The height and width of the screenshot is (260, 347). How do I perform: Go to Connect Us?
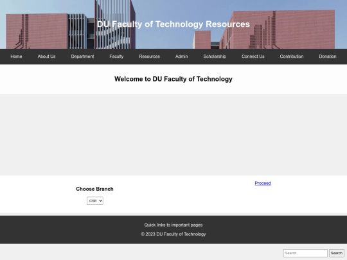[x=253, y=56]
